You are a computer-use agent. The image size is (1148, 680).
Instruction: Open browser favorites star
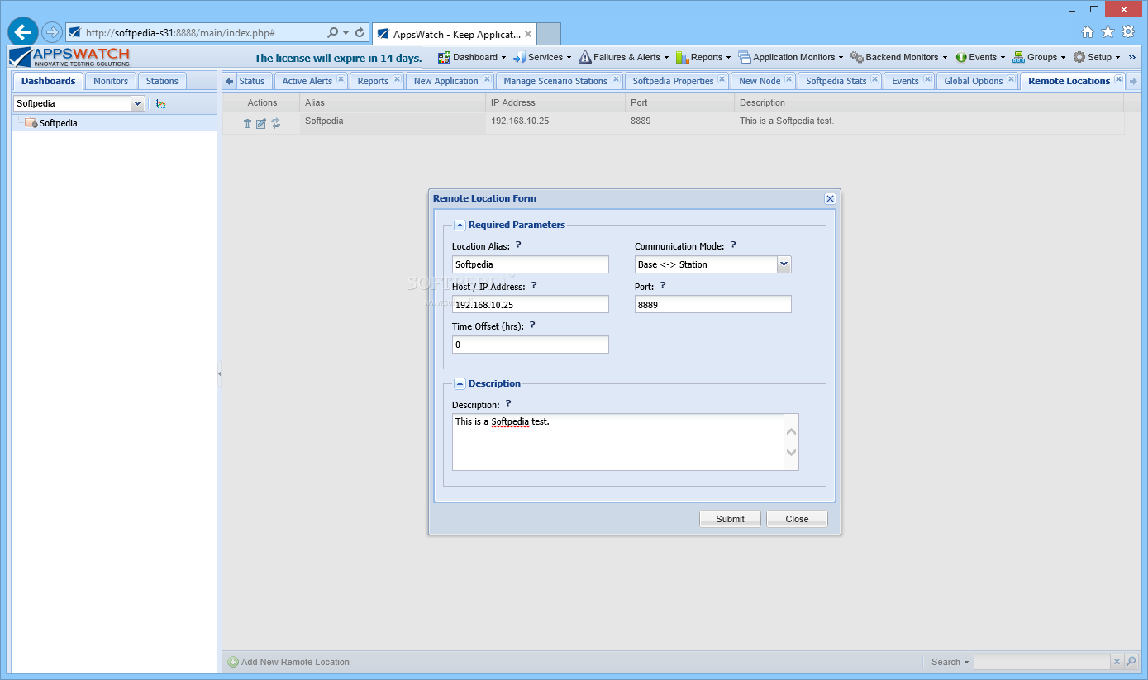[1108, 32]
